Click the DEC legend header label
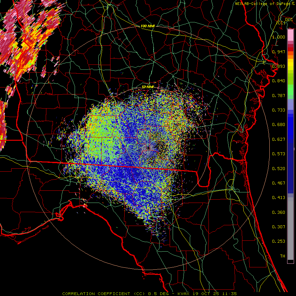296x296 pixels. click(289, 20)
